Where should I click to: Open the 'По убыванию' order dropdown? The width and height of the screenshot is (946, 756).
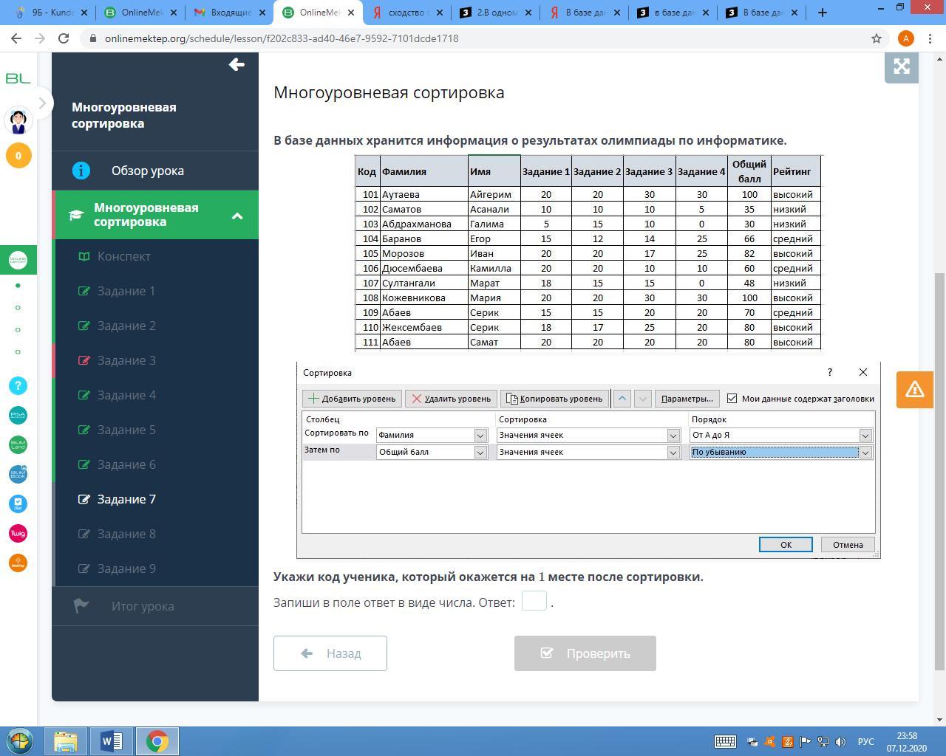point(865,453)
